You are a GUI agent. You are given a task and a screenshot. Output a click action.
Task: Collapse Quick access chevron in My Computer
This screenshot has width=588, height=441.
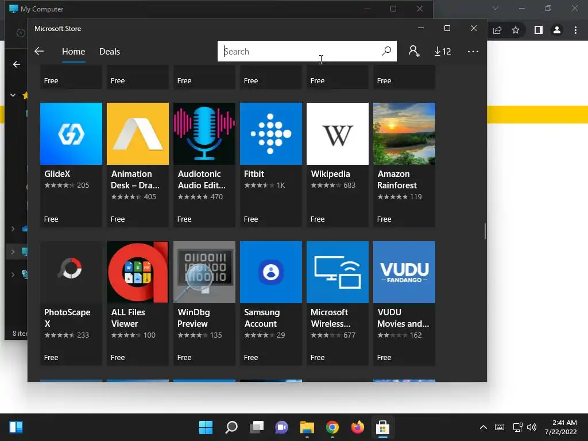[13, 95]
